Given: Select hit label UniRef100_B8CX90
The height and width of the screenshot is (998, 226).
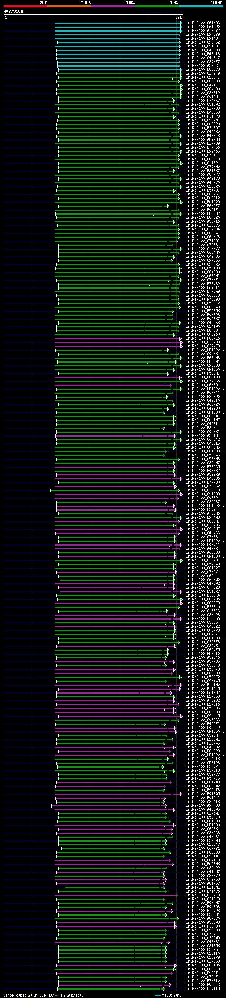Looking at the screenshot, I should coord(202,397).
